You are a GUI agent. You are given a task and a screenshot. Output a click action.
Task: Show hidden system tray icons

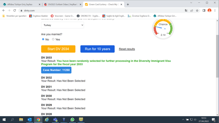(183, 120)
